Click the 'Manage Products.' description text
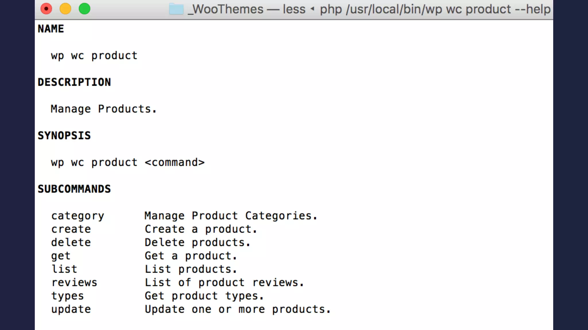This screenshot has width=588, height=330. [103, 109]
